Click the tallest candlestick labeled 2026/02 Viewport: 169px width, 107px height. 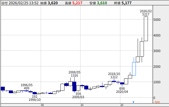[146, 29]
